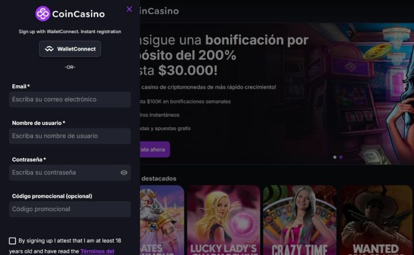Open the Gates of Olympus Zeus thumbnail
414x255 pixels.
point(162,220)
